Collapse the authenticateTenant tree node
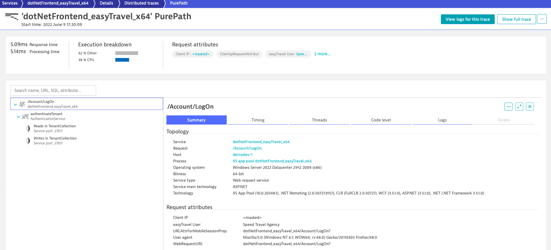The width and height of the screenshot is (551, 250). coord(18,117)
